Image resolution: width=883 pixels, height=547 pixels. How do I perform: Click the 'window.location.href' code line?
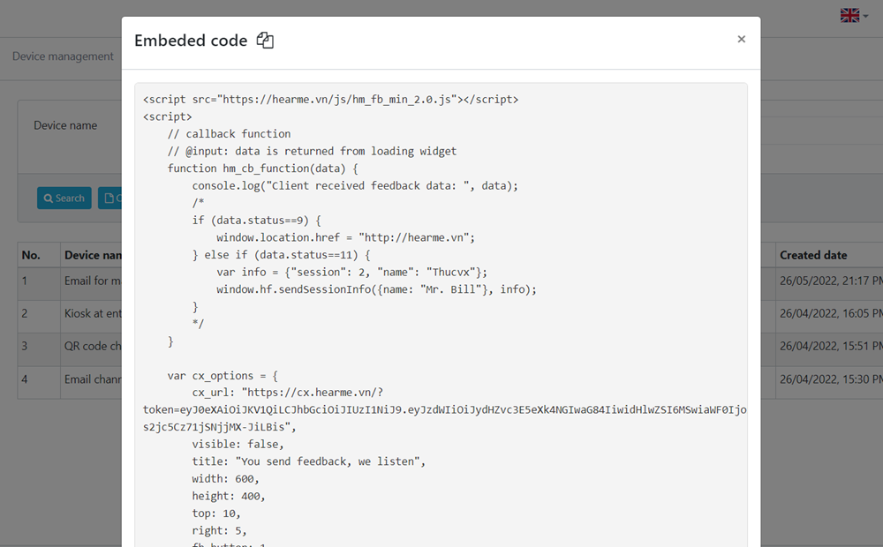(x=346, y=237)
